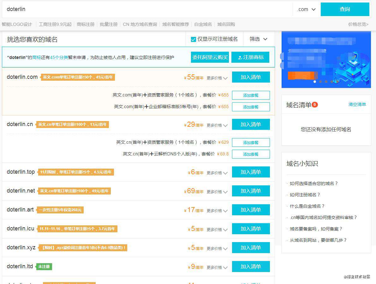The image size is (376, 284).
Task: Add doterlin.xyz to the list
Action: [251, 248]
